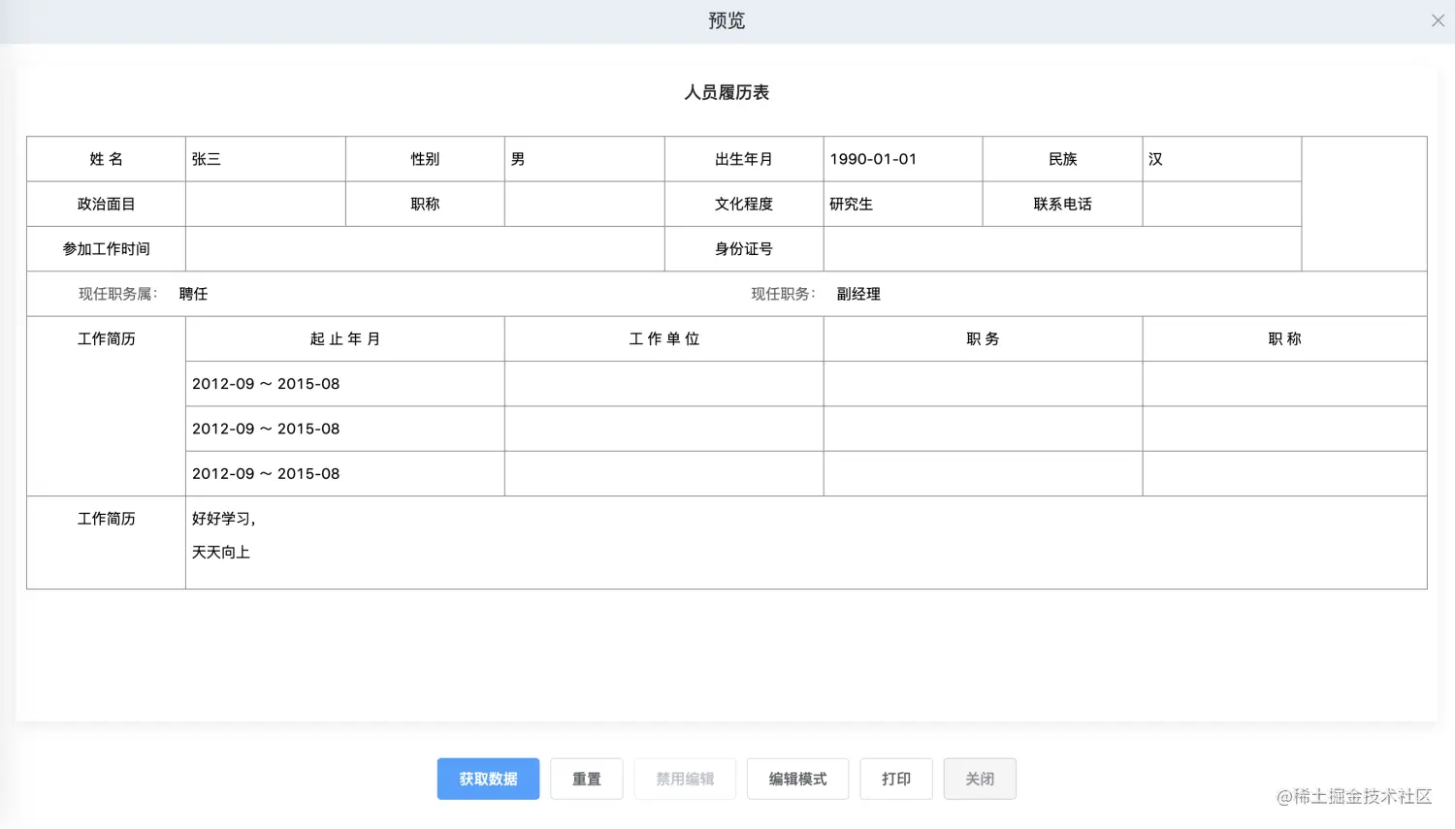Click the 好好学习 text line
1455x829 pixels.
coord(223,519)
